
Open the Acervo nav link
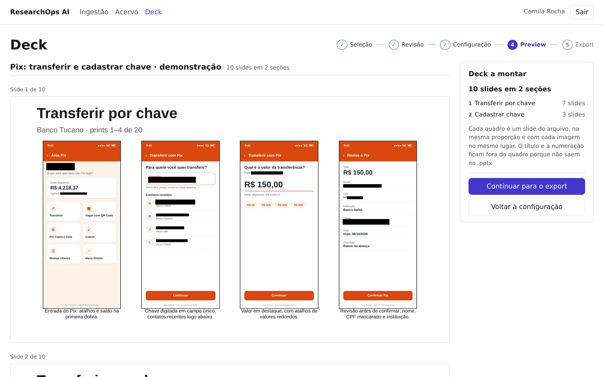coord(127,12)
